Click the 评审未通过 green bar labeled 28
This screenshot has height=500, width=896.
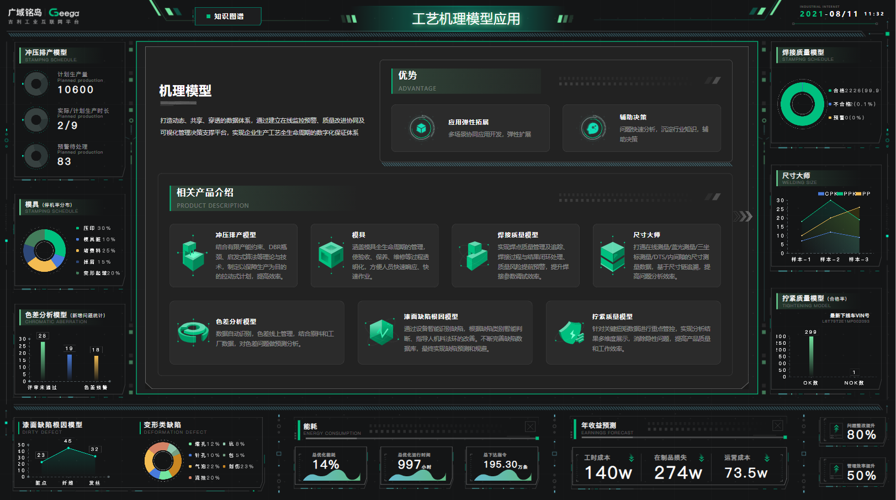(43, 361)
